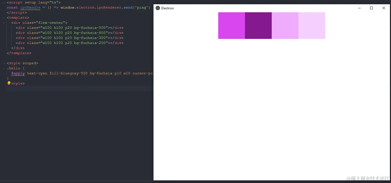The image size is (391, 183).
Task: Click the lightbulb quick-fix icon in the editor
Action: 9,83
